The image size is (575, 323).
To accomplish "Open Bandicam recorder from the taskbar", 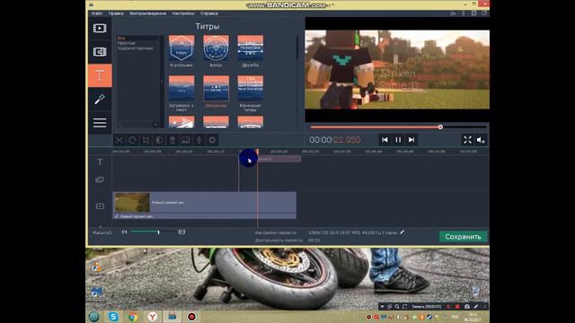I will (x=191, y=317).
